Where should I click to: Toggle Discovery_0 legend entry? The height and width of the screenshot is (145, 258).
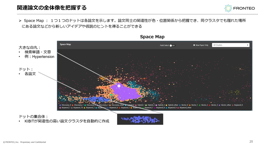[x=65, y=105]
